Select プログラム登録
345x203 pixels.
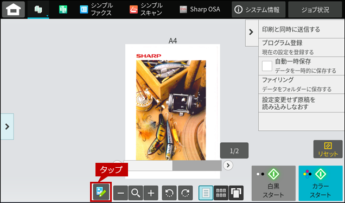coord(302,47)
